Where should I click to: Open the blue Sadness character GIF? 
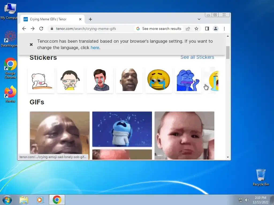coord(122,129)
